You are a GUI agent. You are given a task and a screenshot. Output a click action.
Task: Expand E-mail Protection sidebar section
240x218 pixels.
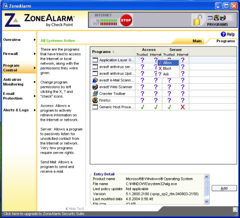(35, 96)
